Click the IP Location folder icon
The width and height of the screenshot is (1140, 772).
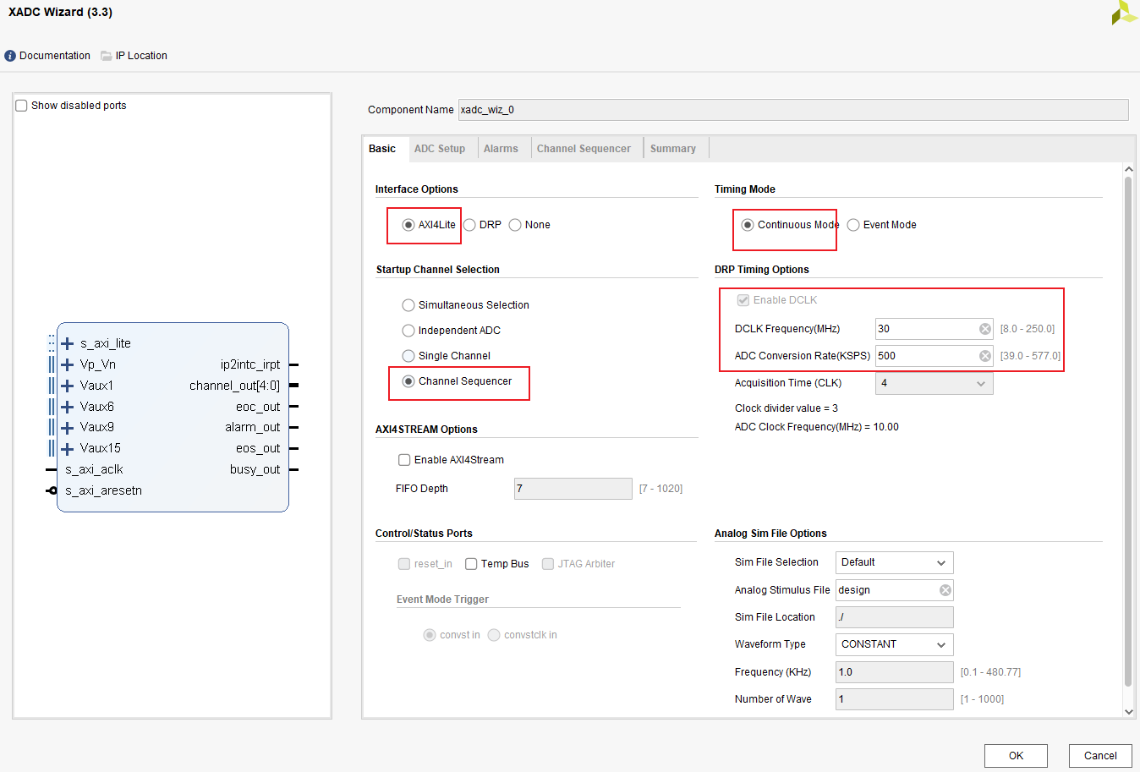pyautogui.click(x=107, y=56)
